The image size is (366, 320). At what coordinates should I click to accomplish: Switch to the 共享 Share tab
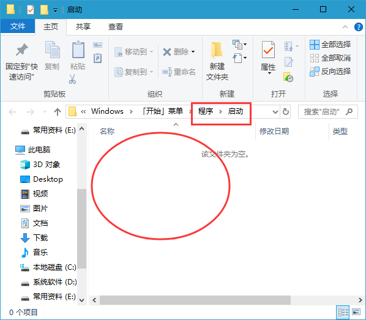click(83, 26)
